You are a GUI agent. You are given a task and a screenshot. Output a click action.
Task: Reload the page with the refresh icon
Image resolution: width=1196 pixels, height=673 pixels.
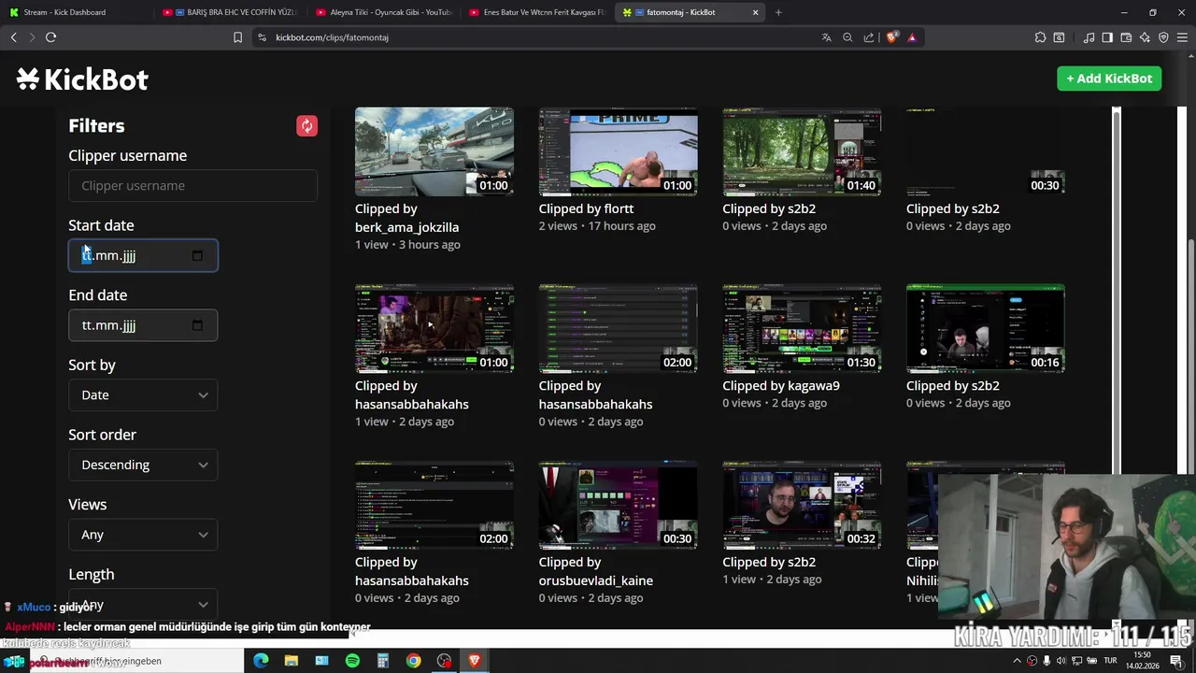[50, 37]
